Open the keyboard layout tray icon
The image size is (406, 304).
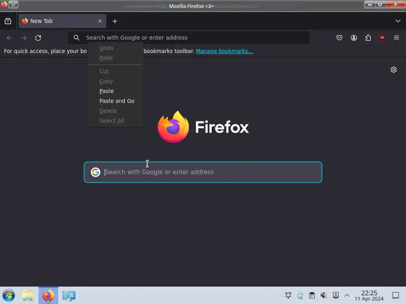[x=336, y=295]
